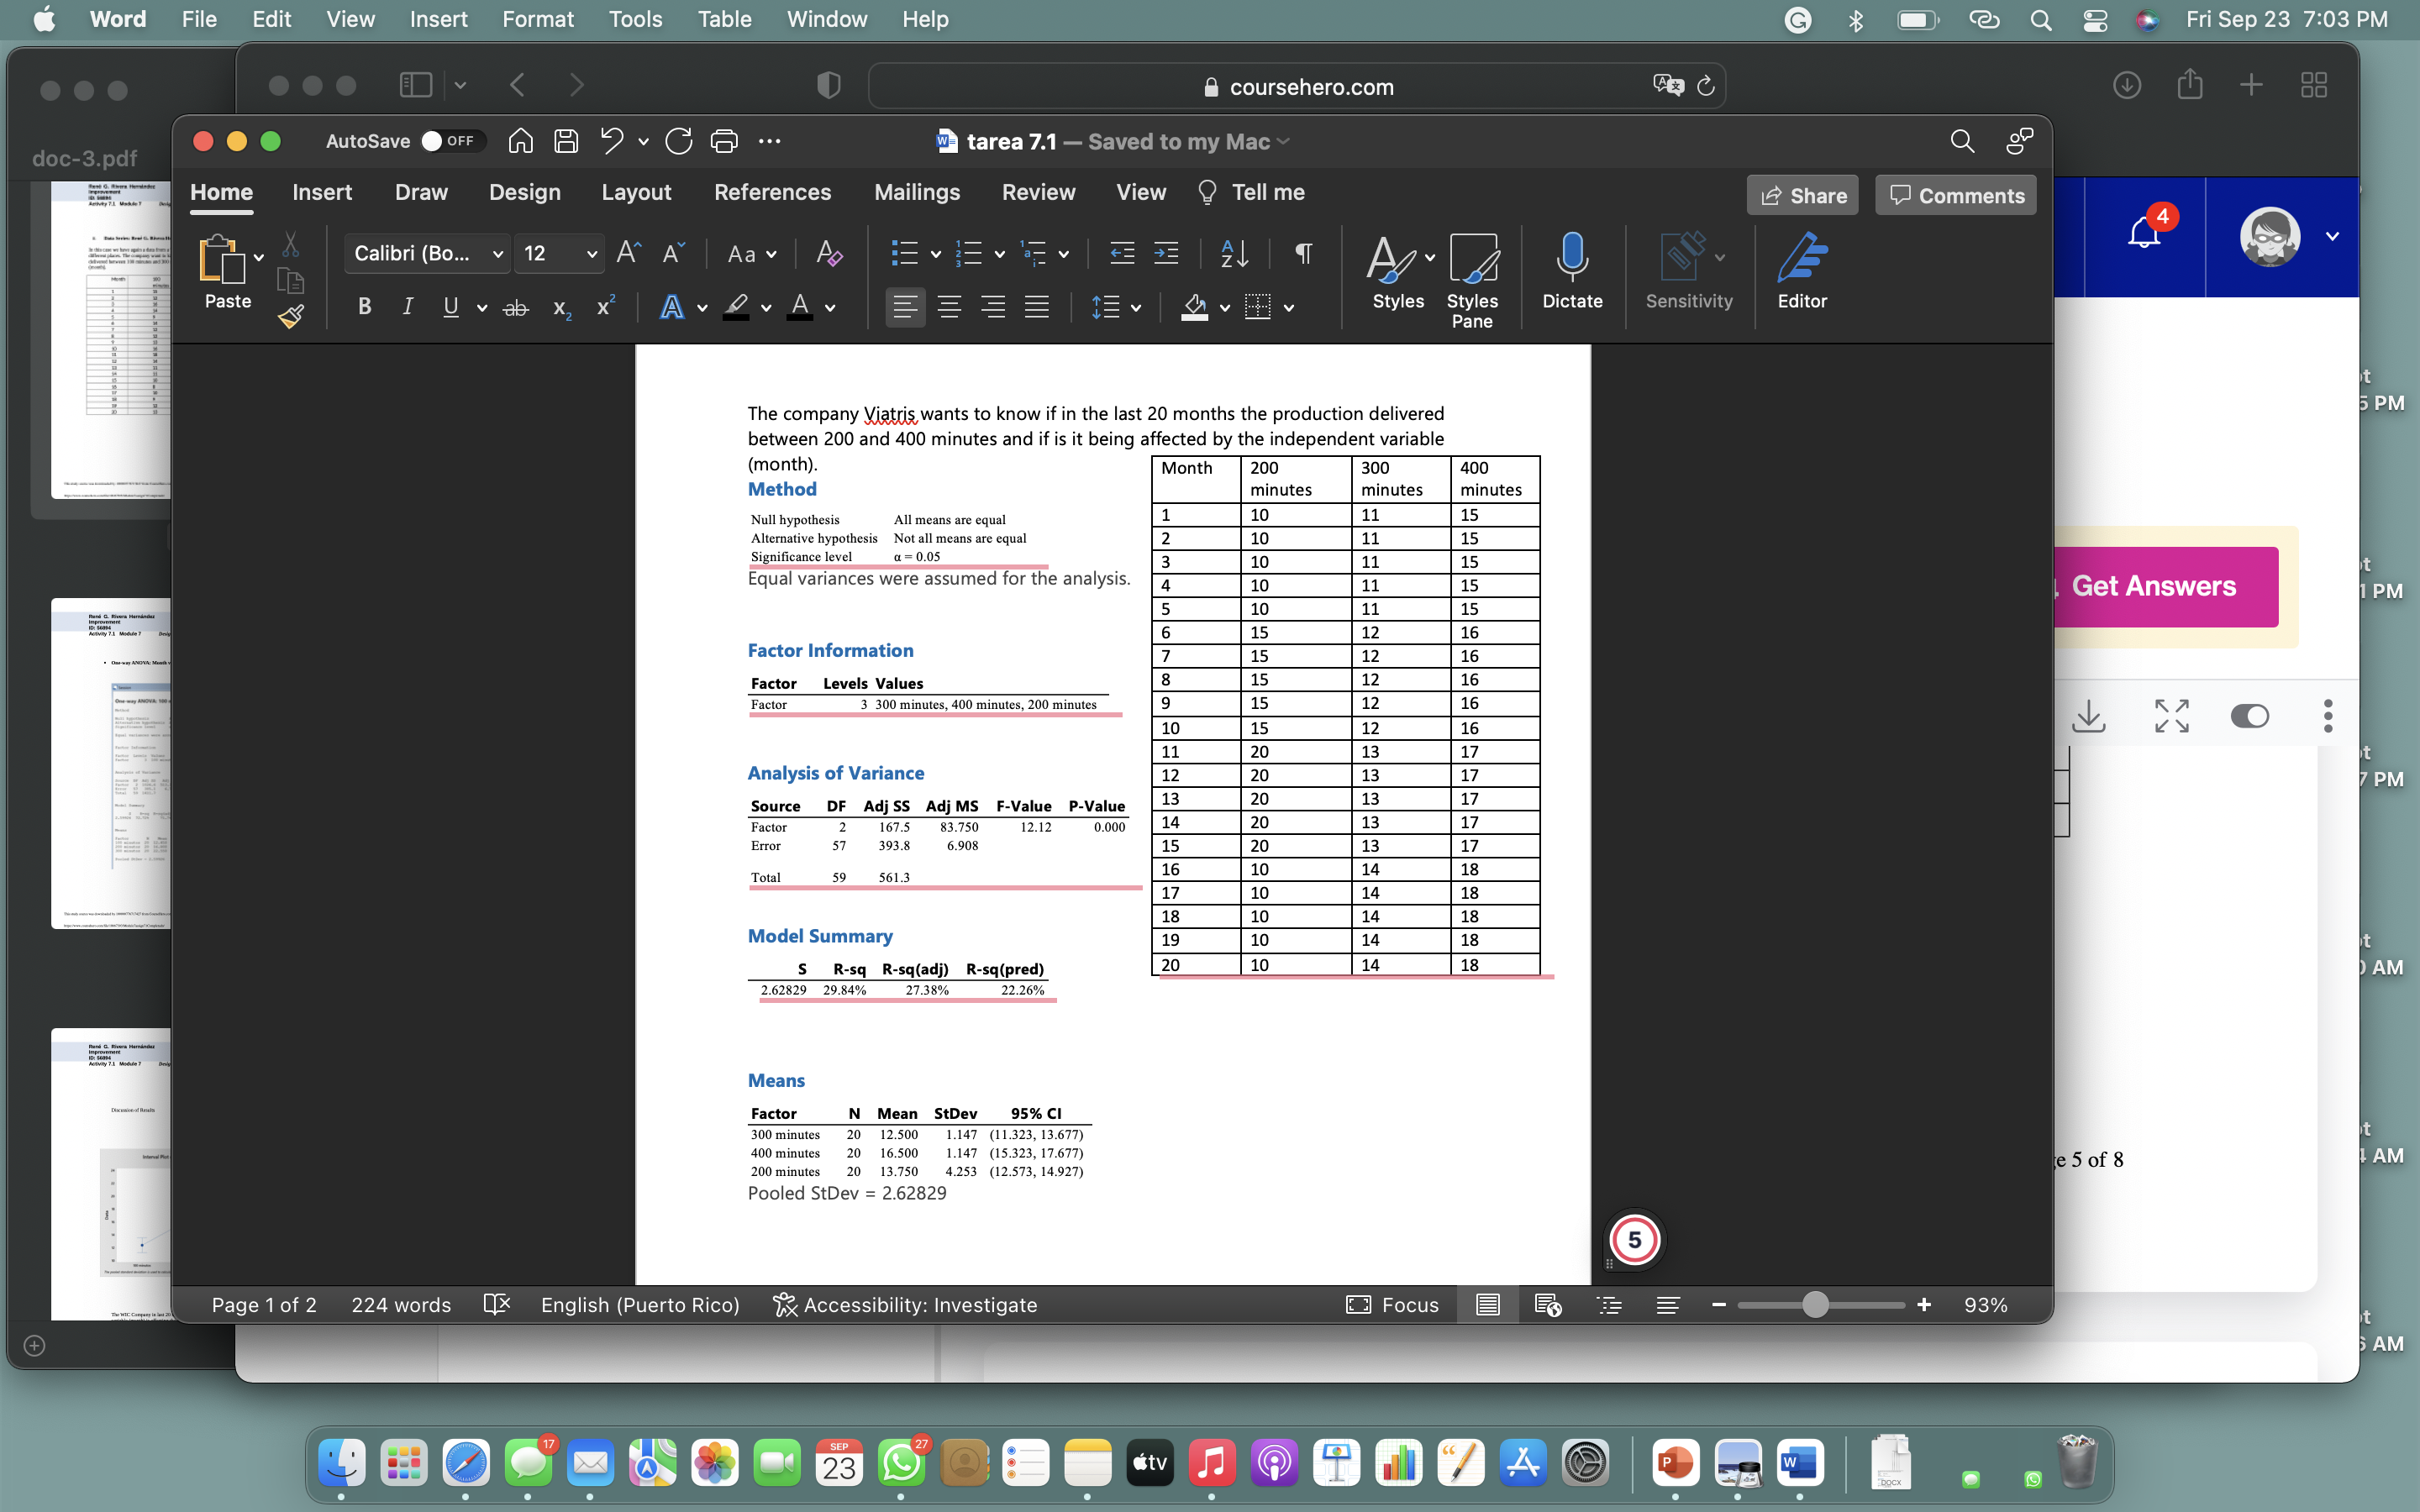Open the Styles Pane

point(1472,280)
